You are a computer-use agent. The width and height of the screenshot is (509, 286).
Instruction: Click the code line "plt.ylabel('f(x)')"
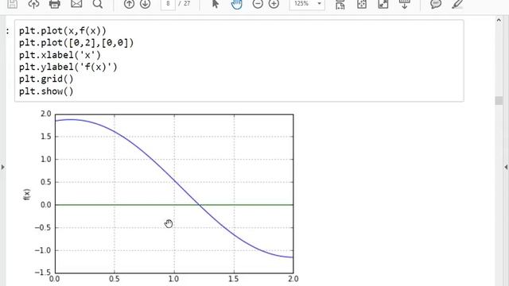tap(68, 67)
